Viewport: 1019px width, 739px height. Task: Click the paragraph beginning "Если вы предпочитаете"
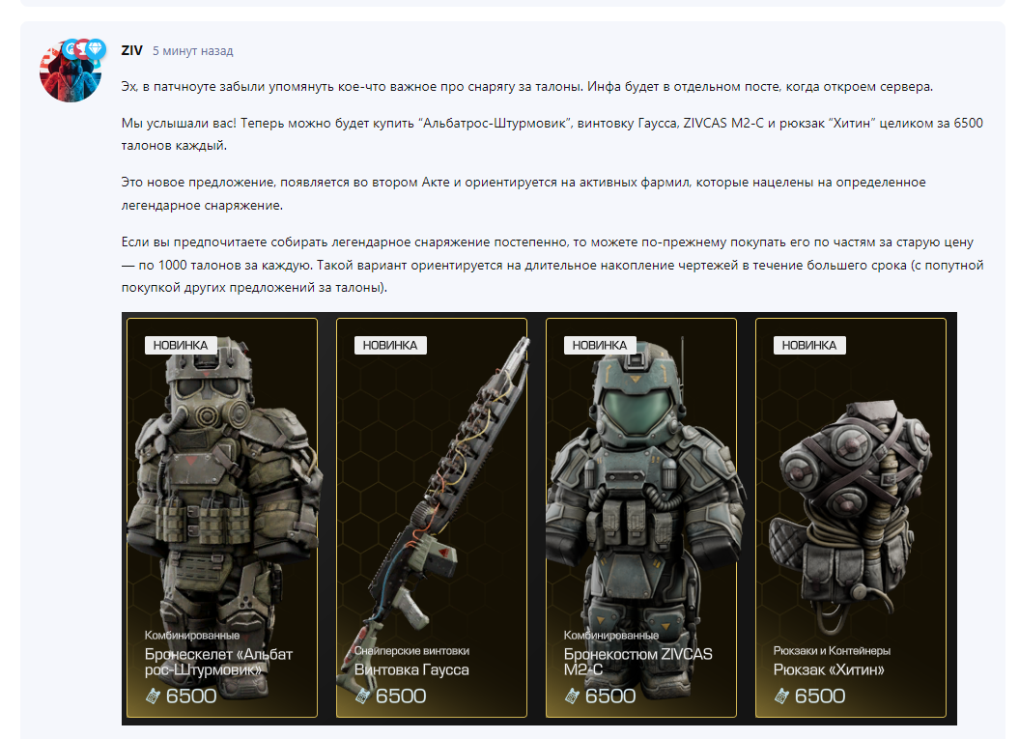click(x=552, y=265)
